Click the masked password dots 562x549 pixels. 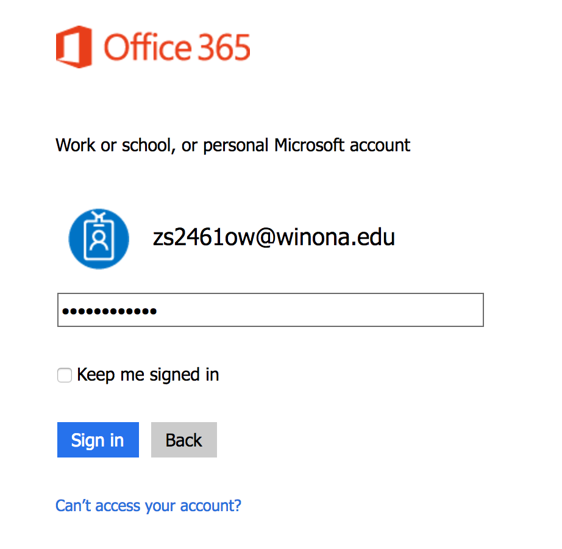point(109,311)
